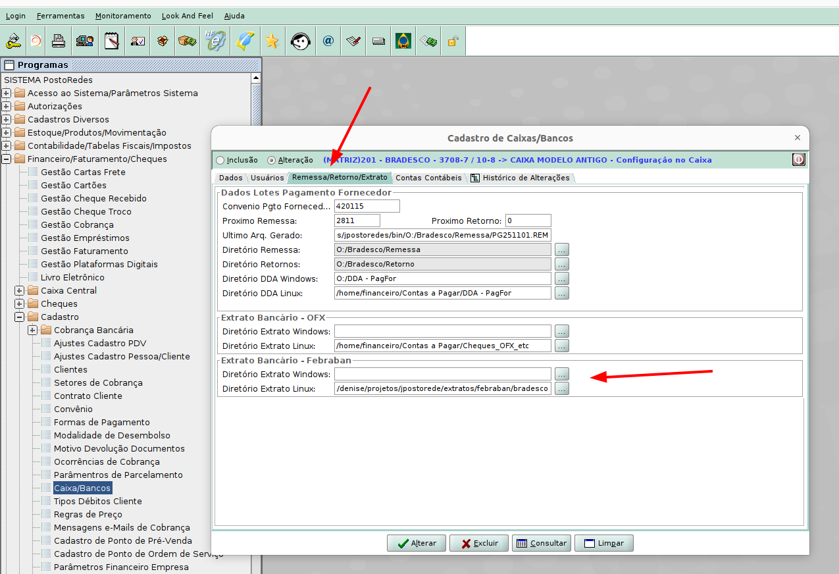Click the LMC toolbar icon
Viewport: 839px width, 574px height.
403,41
